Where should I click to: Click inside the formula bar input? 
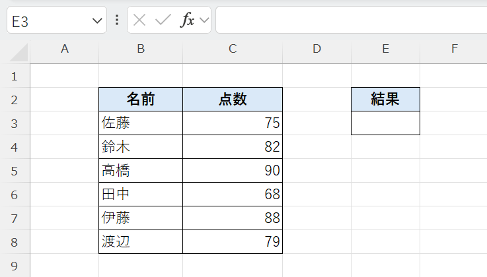click(x=350, y=20)
